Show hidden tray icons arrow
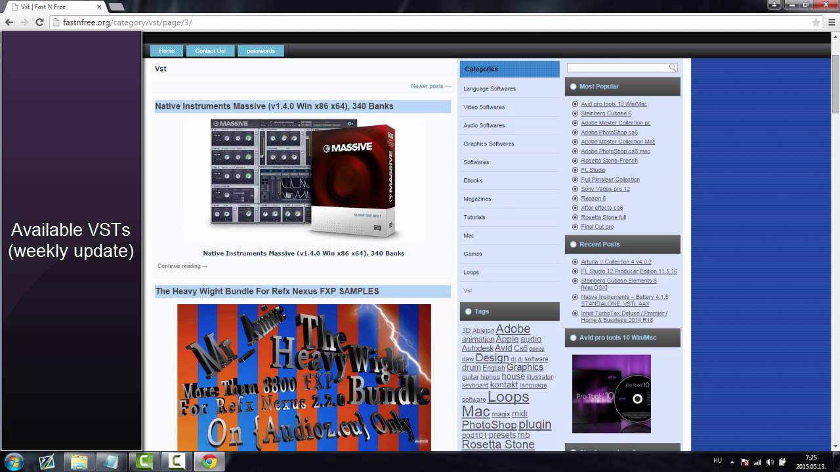The width and height of the screenshot is (840, 472). click(733, 462)
